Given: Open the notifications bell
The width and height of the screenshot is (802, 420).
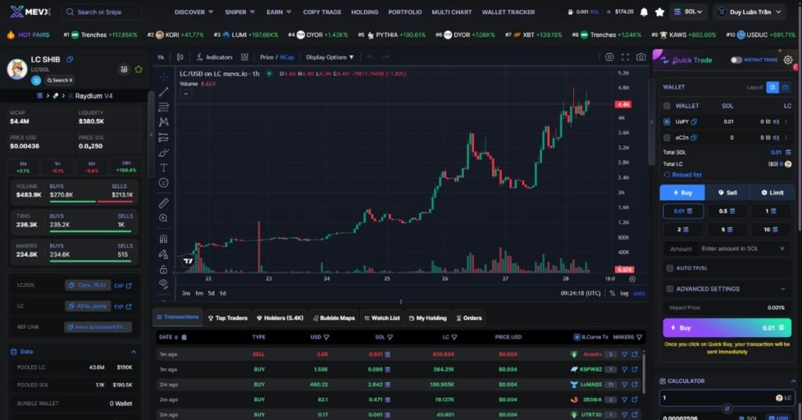Looking at the screenshot, I should pyautogui.click(x=644, y=12).
